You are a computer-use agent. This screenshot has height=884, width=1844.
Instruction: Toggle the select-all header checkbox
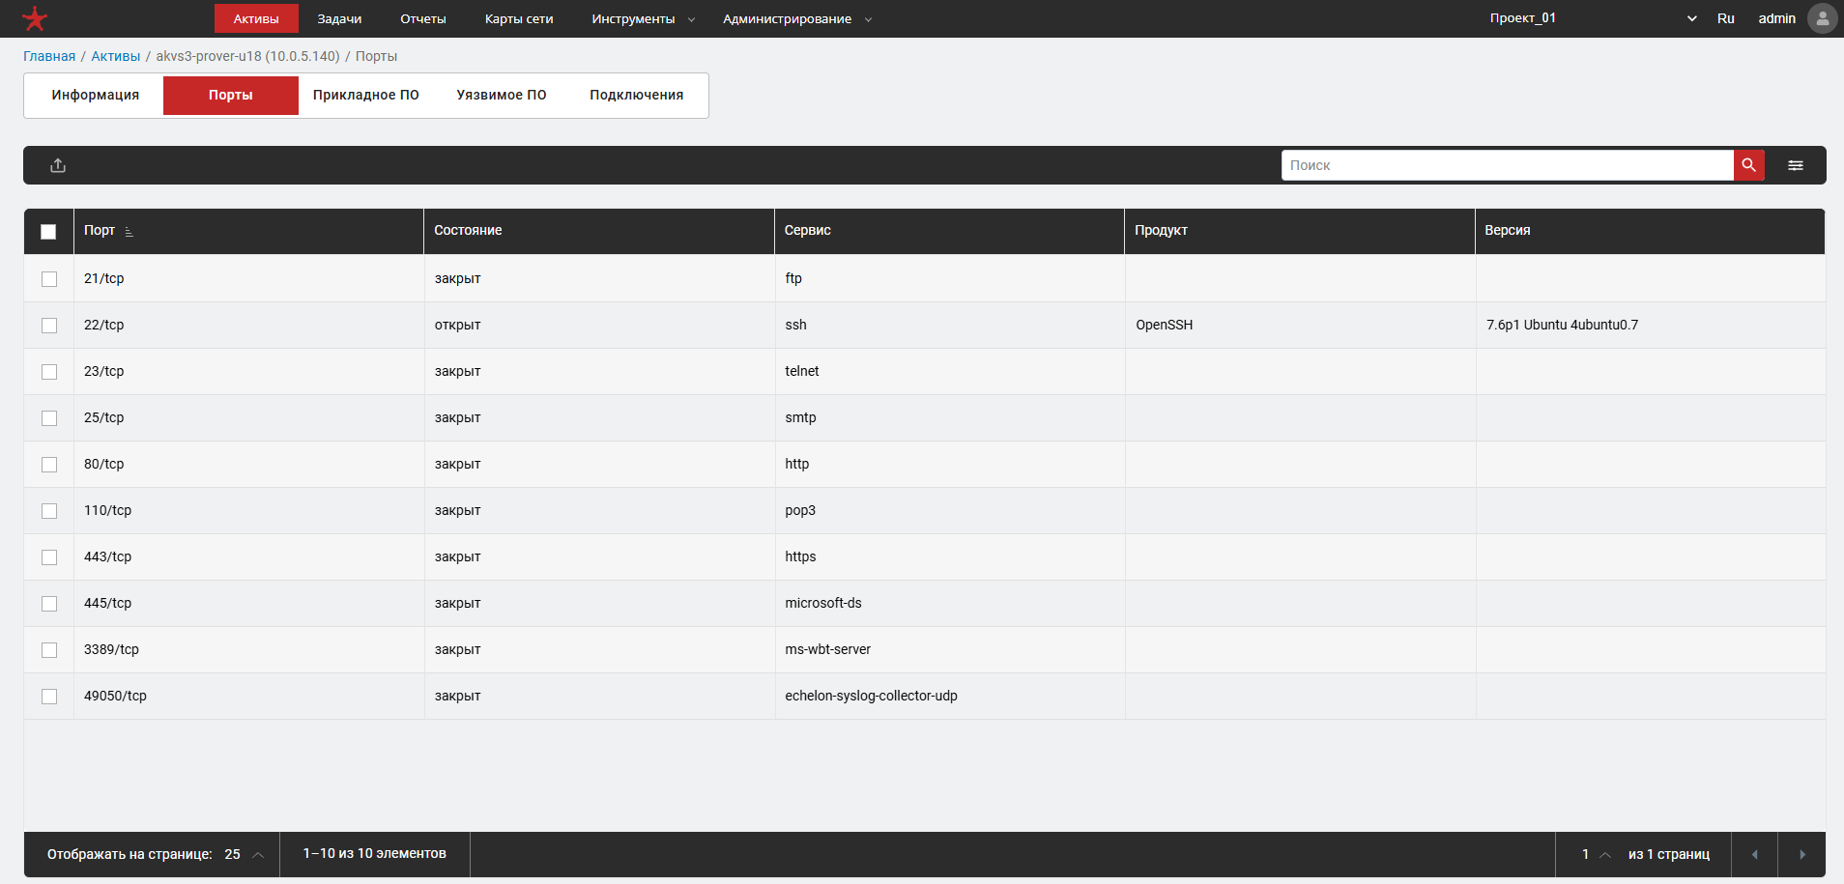pos(48,232)
